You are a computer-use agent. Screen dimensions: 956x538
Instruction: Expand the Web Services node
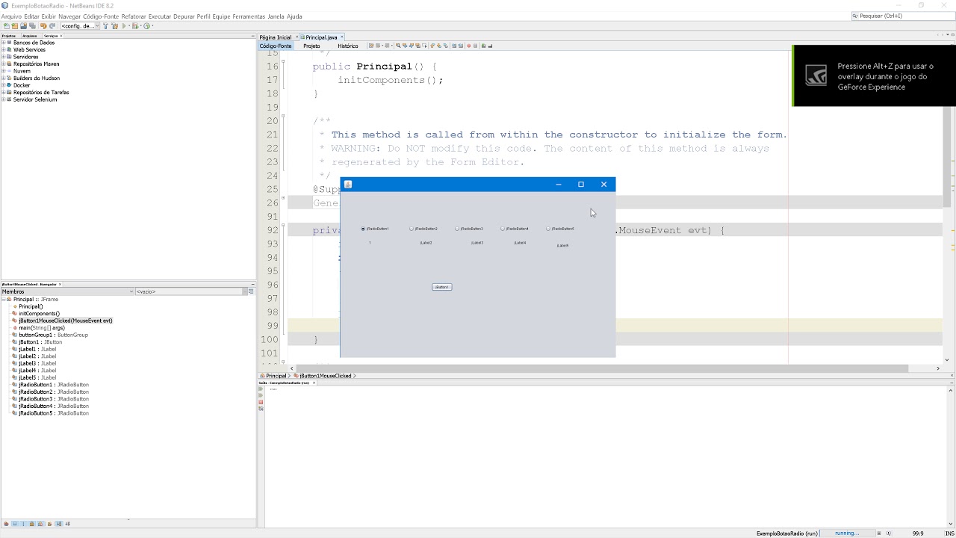[x=4, y=49]
